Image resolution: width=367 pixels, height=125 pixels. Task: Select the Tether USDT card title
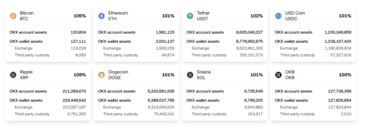click(203, 16)
